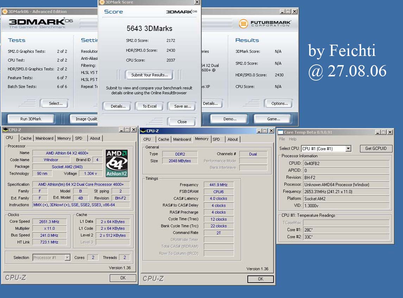Screen dimensions: 403x298
Task: Click the Run 3DMark button
Action: [x=31, y=119]
